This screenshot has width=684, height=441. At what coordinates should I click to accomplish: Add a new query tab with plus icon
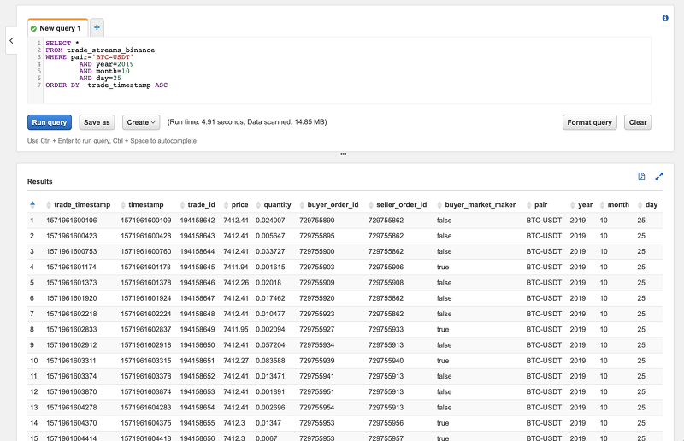[x=97, y=27]
